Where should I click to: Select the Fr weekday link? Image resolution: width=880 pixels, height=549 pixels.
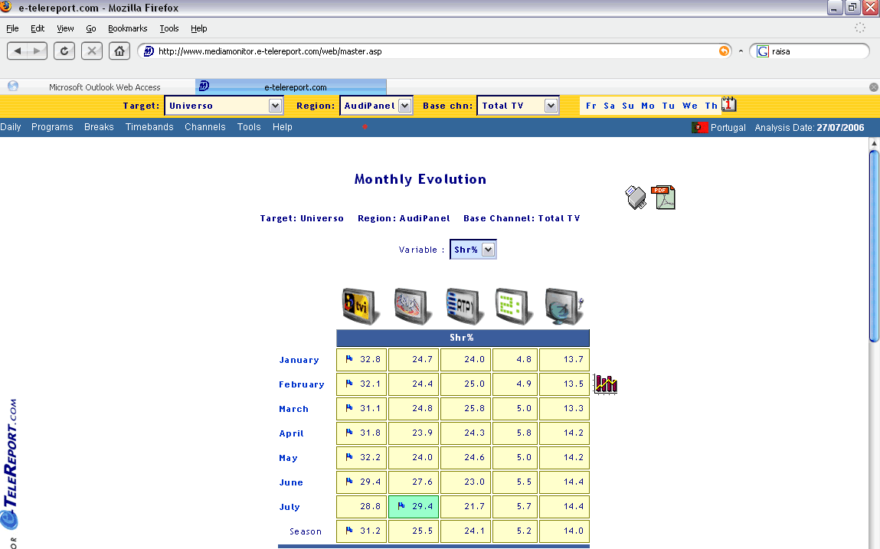(591, 106)
